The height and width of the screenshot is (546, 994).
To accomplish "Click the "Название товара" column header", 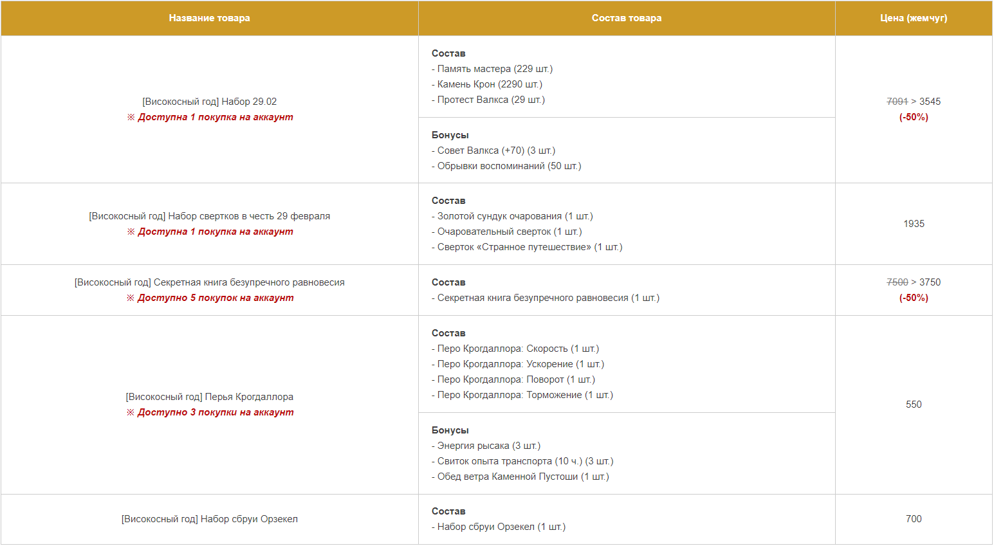I will 209,18.
